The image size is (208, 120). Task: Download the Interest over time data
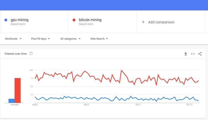[x=186, y=54]
